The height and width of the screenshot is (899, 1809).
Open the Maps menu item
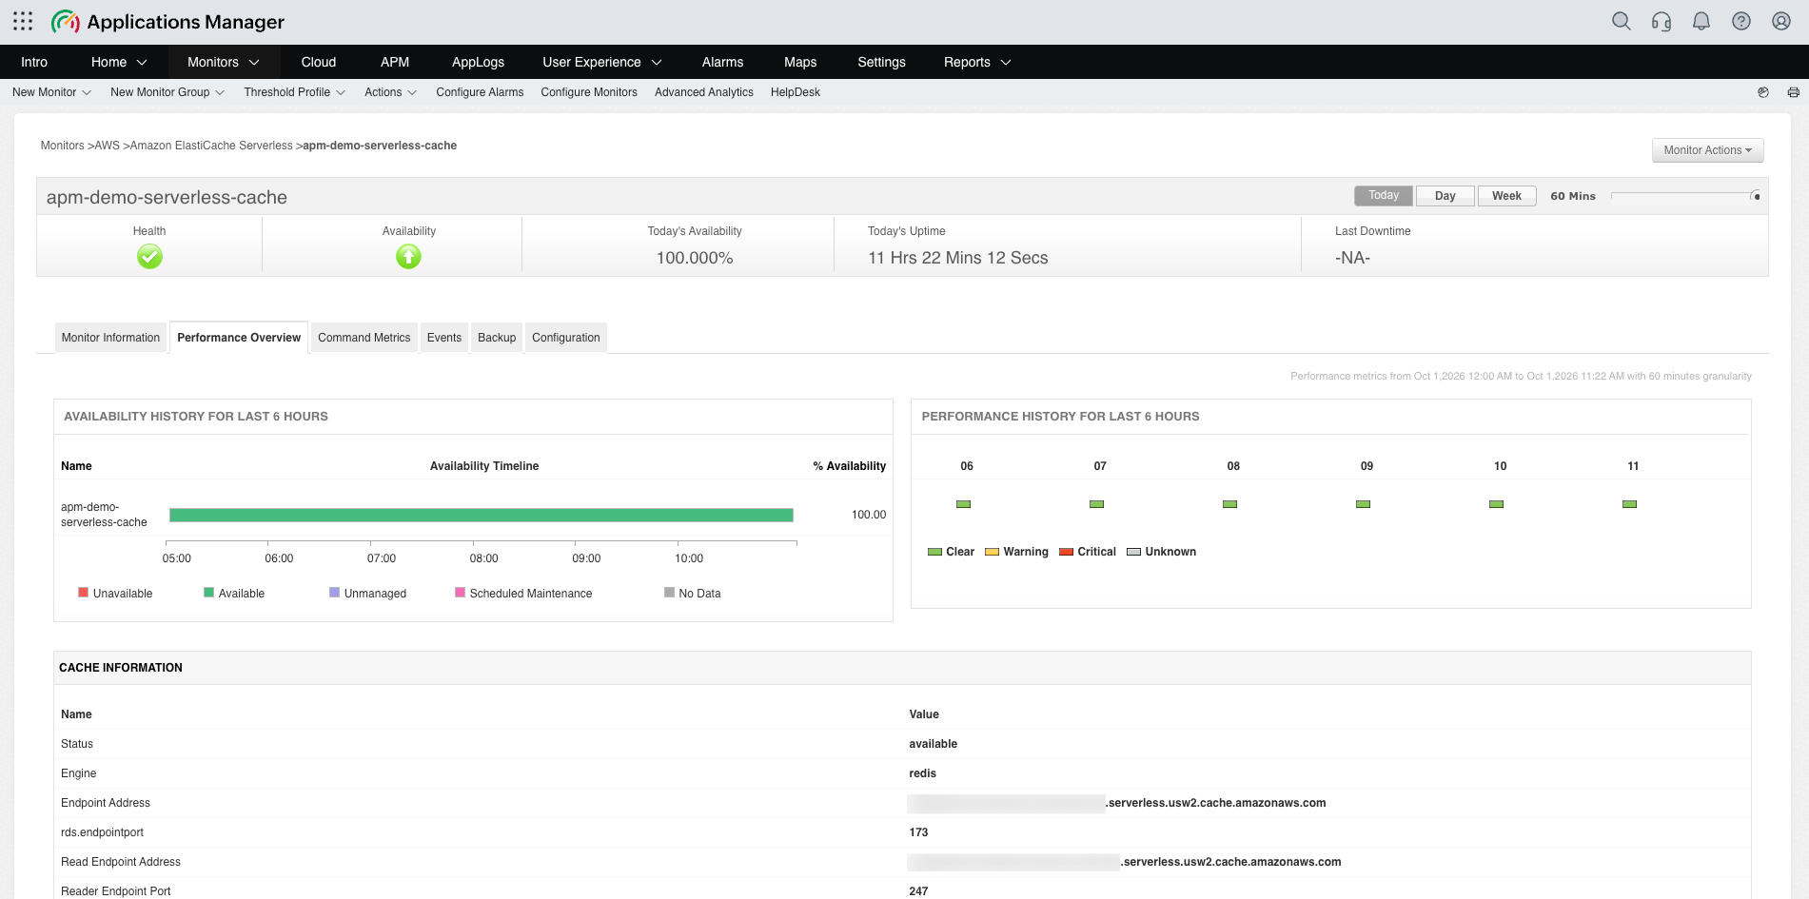(x=800, y=62)
